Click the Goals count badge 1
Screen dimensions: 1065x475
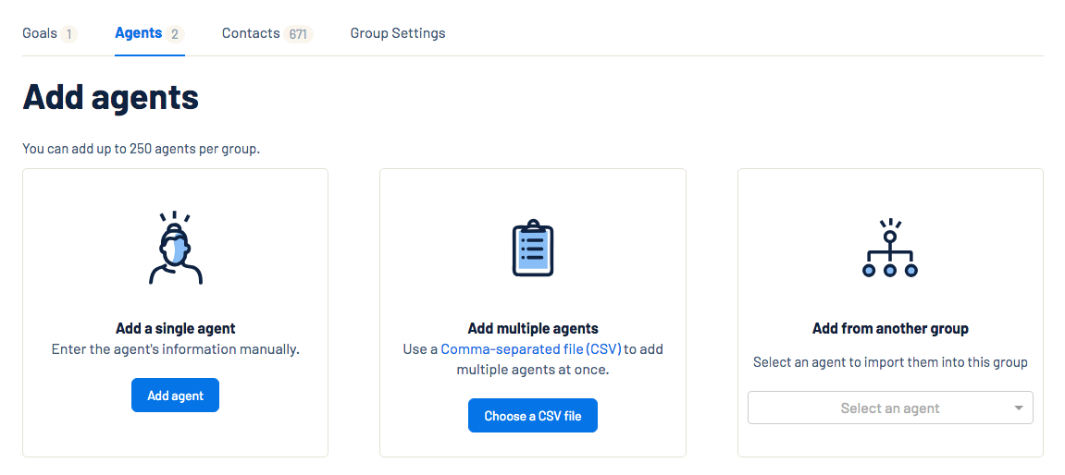(x=68, y=34)
